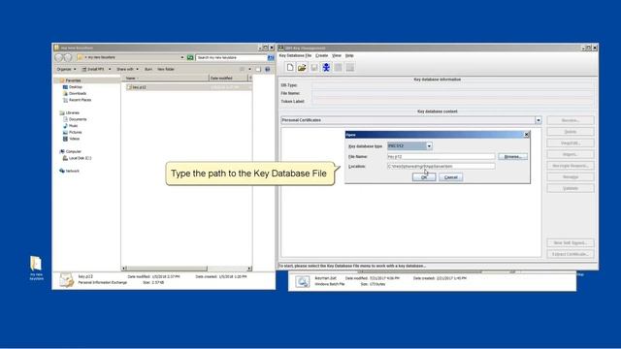Click the Explorer help icon

click(x=268, y=69)
